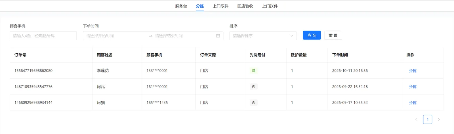Click order number 148710935945547776
This screenshot has width=454, height=134.
point(33,87)
